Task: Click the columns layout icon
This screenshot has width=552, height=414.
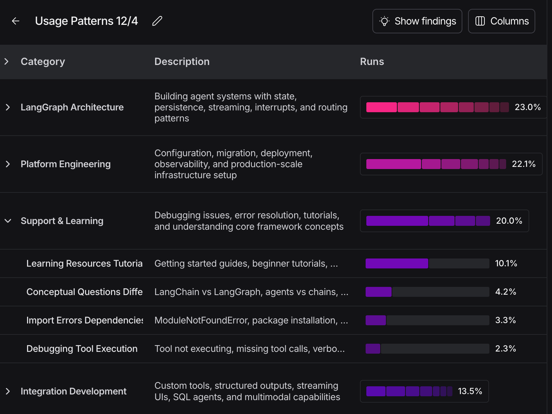Action: pos(480,21)
